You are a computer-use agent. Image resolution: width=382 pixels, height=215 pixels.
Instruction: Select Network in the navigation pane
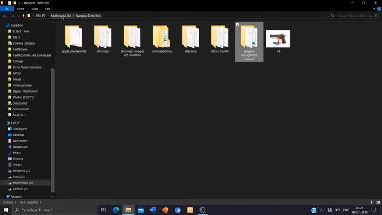pyautogui.click(x=16, y=196)
